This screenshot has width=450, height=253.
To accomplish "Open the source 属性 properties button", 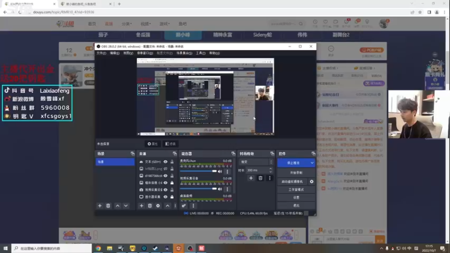I will pyautogui.click(x=152, y=144).
